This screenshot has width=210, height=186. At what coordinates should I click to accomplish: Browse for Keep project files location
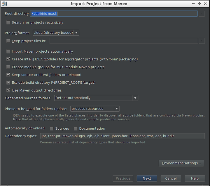[x=202, y=41]
